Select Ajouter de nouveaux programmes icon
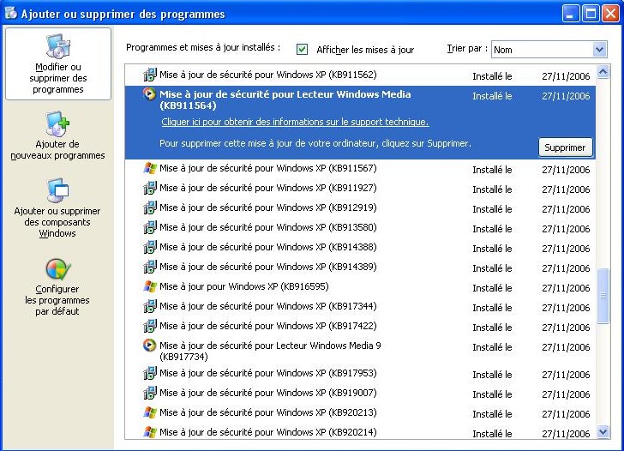Image resolution: width=624 pixels, height=451 pixels. tap(58, 123)
